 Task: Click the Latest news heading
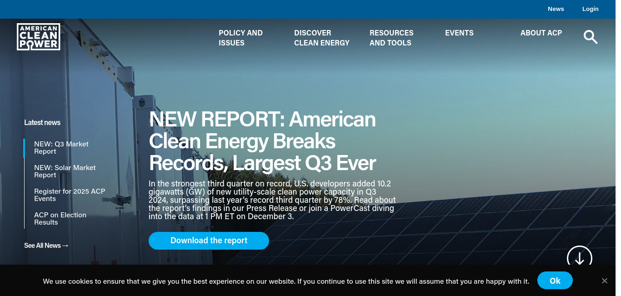[42, 122]
